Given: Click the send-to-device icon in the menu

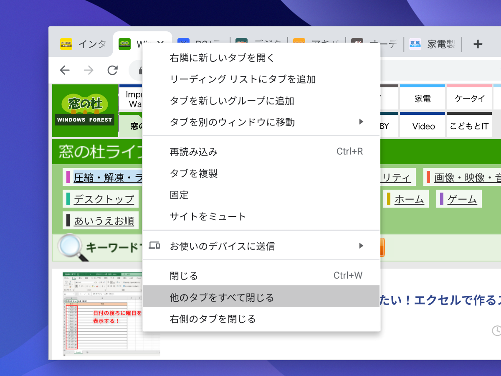Looking at the screenshot, I should click(x=154, y=246).
